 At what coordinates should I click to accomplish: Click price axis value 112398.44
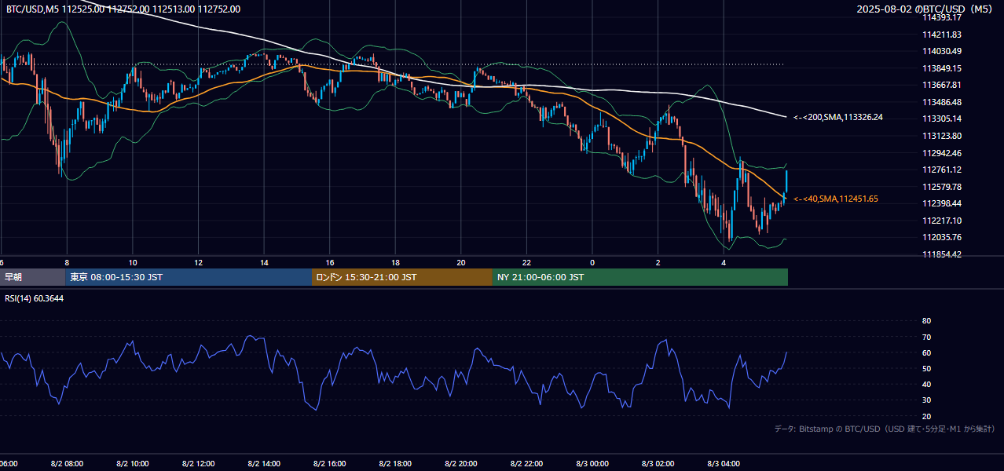click(x=941, y=203)
